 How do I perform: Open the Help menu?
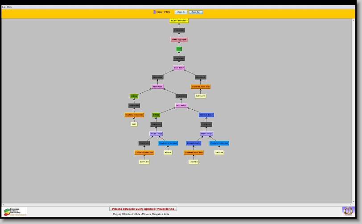(x=10, y=7)
